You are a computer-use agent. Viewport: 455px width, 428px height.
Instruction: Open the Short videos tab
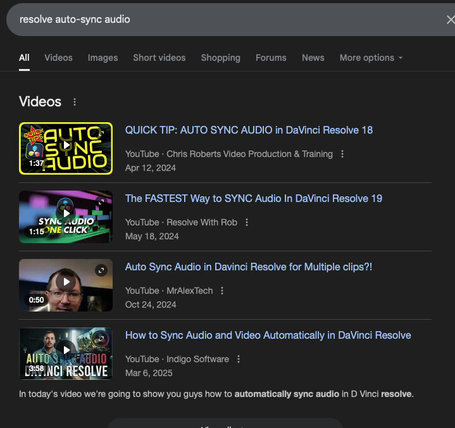pos(159,58)
